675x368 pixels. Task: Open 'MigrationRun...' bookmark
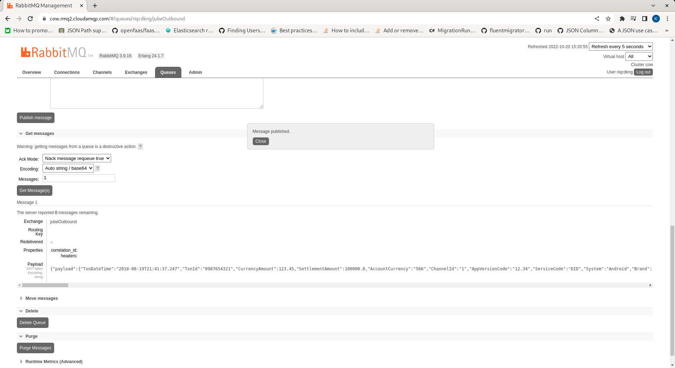(452, 31)
